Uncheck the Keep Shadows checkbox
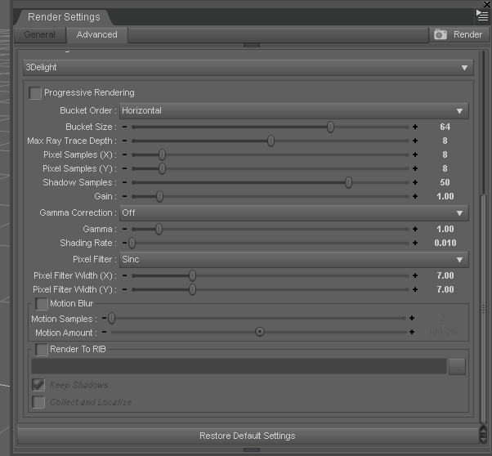 coord(38,385)
